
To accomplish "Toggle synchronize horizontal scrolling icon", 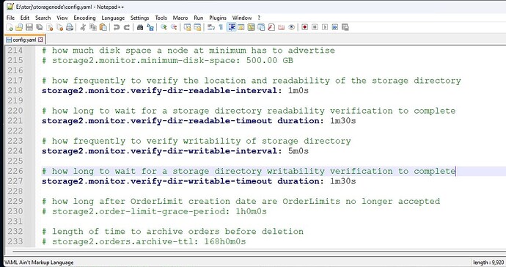I will coord(197,27).
